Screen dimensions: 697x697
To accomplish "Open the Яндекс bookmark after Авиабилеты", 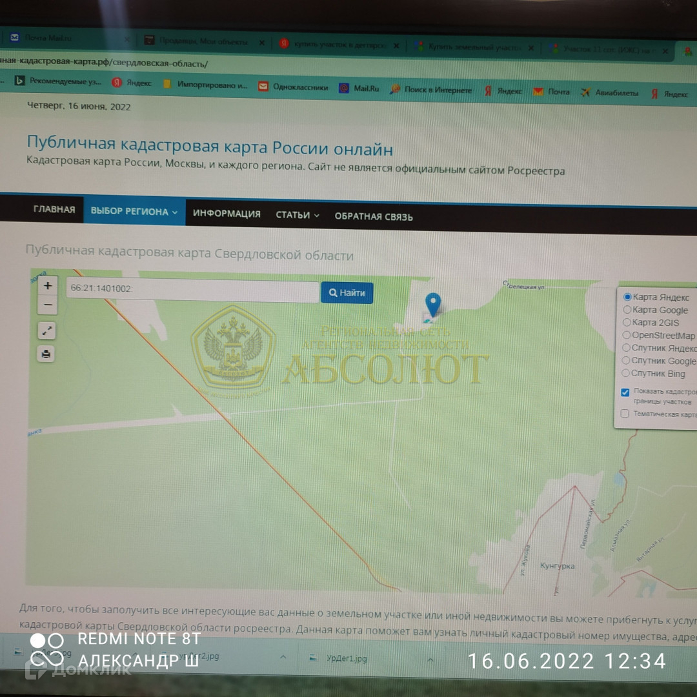I will tap(670, 94).
